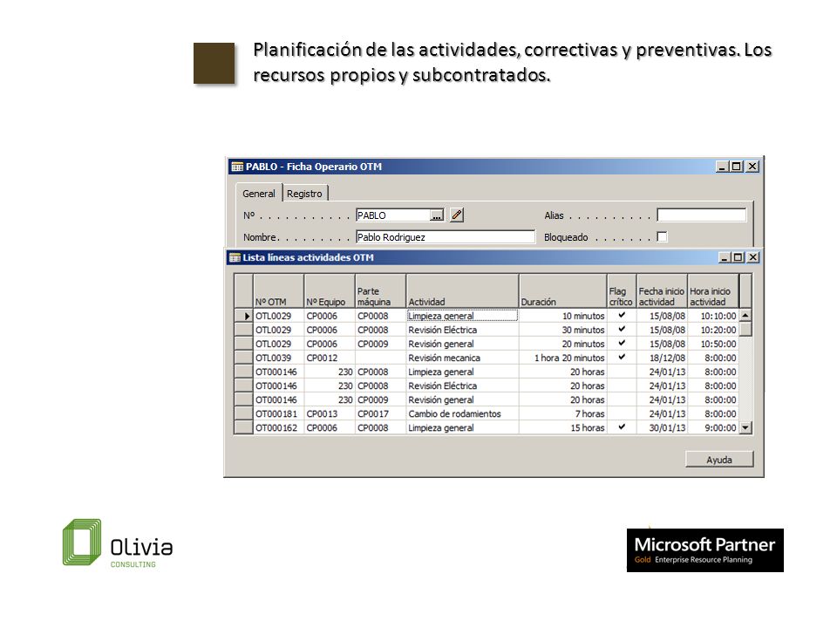Toggle Flag crítico for OT000162 row

click(x=622, y=427)
